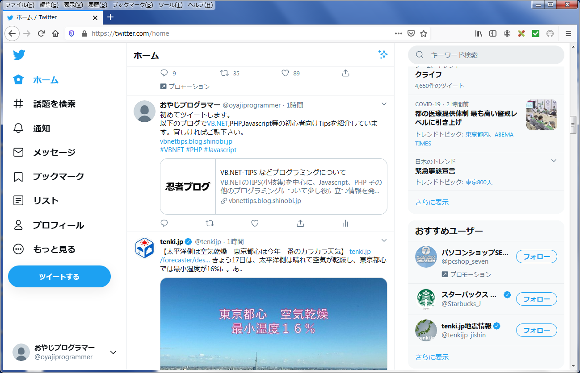
Task: Open the 忍者ブログ link preview card
Action: tap(273, 186)
